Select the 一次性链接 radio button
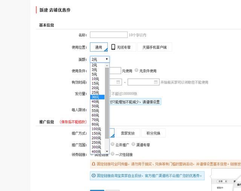Image resolution: width=241 pixels, height=191 pixels. (x=113, y=154)
